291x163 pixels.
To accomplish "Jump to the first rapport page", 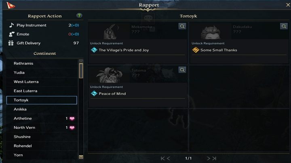I will point(163,158).
